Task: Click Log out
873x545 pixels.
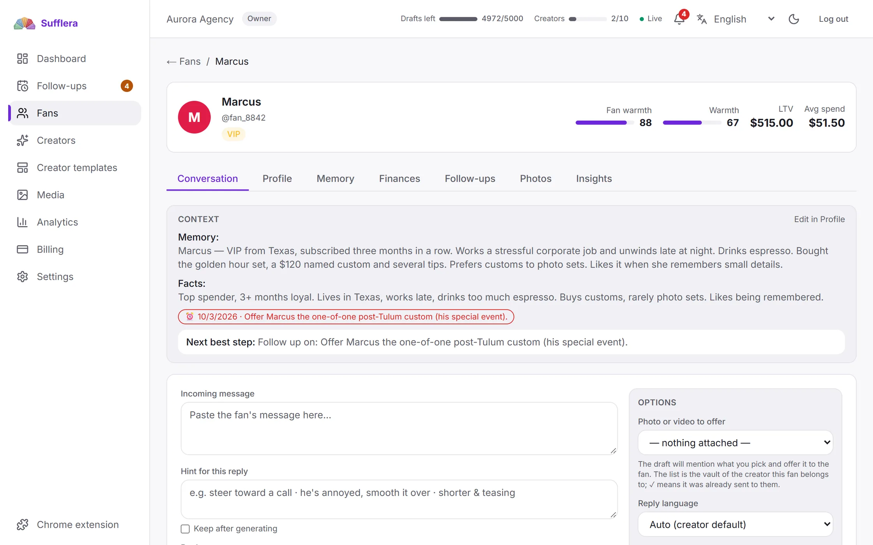Action: tap(833, 19)
